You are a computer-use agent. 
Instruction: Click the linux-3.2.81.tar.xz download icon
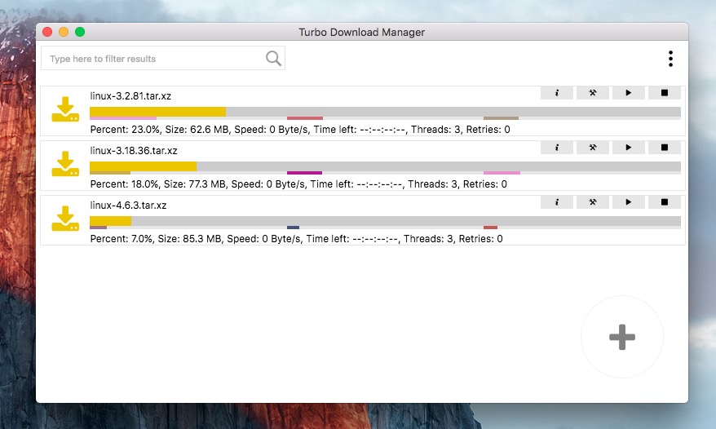click(65, 110)
